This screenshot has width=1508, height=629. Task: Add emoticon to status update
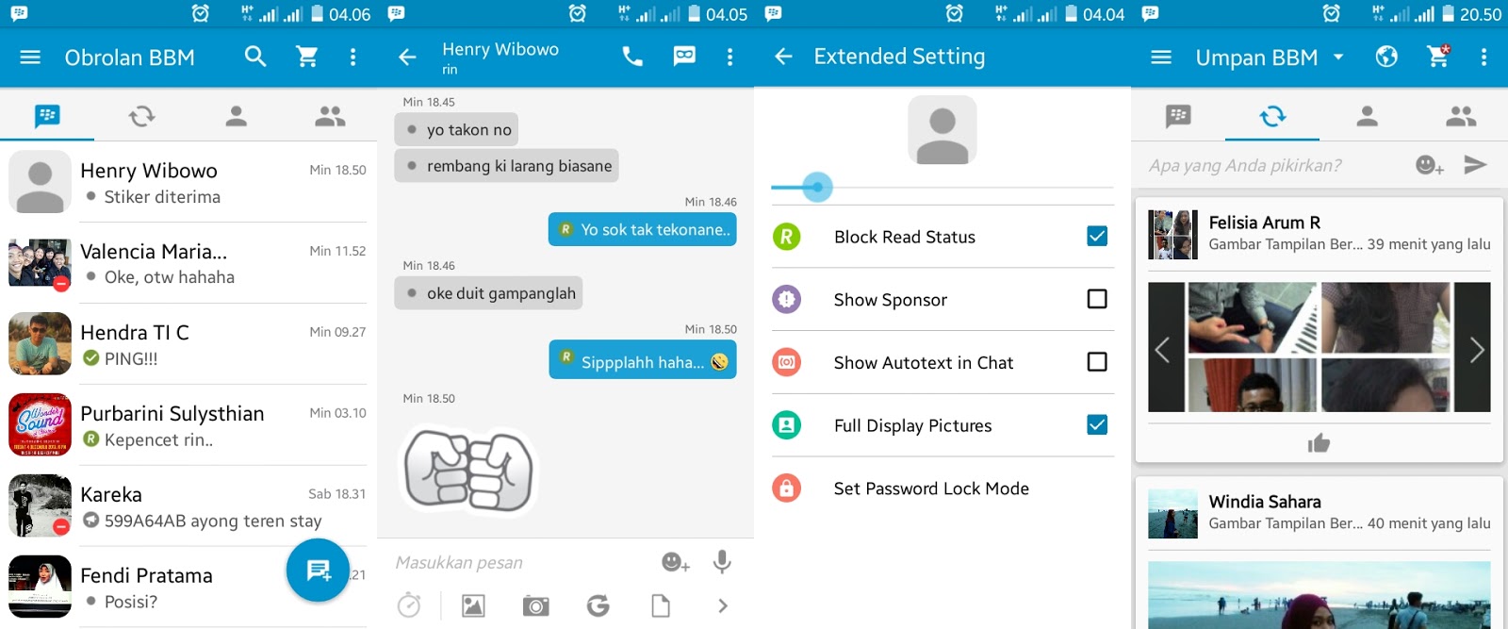coord(1429,165)
